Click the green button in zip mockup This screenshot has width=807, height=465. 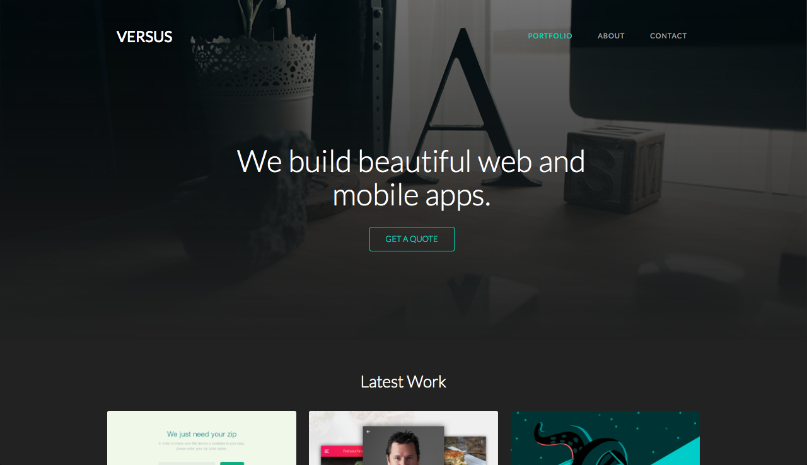click(232, 463)
